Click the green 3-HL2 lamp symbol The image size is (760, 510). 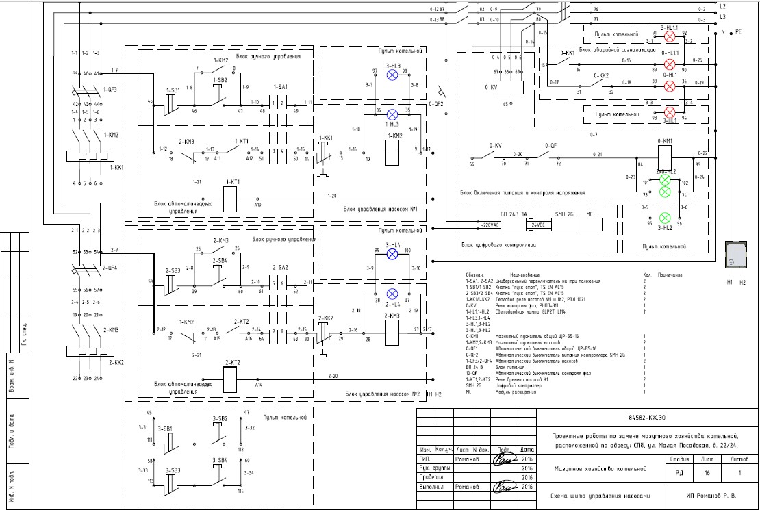pos(666,217)
